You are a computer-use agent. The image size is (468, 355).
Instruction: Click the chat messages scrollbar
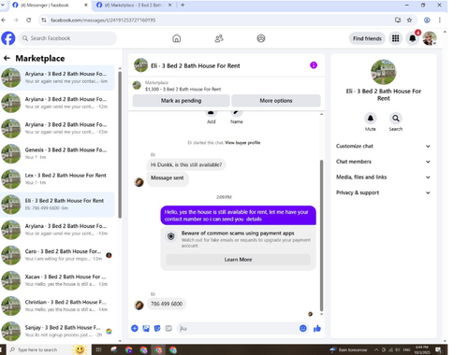point(321,235)
